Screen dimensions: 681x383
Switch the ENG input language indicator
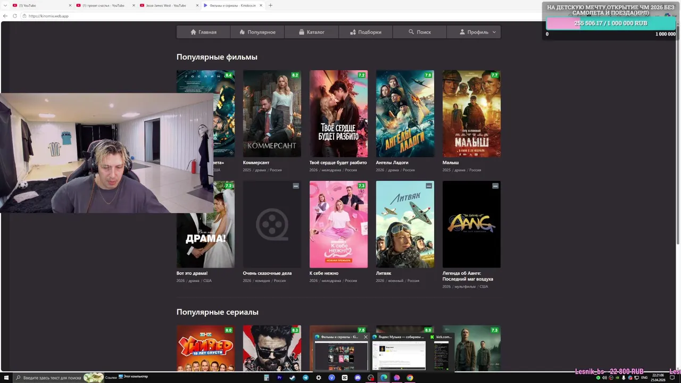644,378
